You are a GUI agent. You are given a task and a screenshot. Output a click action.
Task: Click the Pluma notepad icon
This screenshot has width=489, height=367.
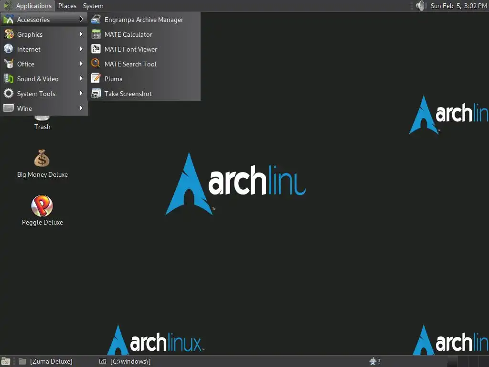96,78
